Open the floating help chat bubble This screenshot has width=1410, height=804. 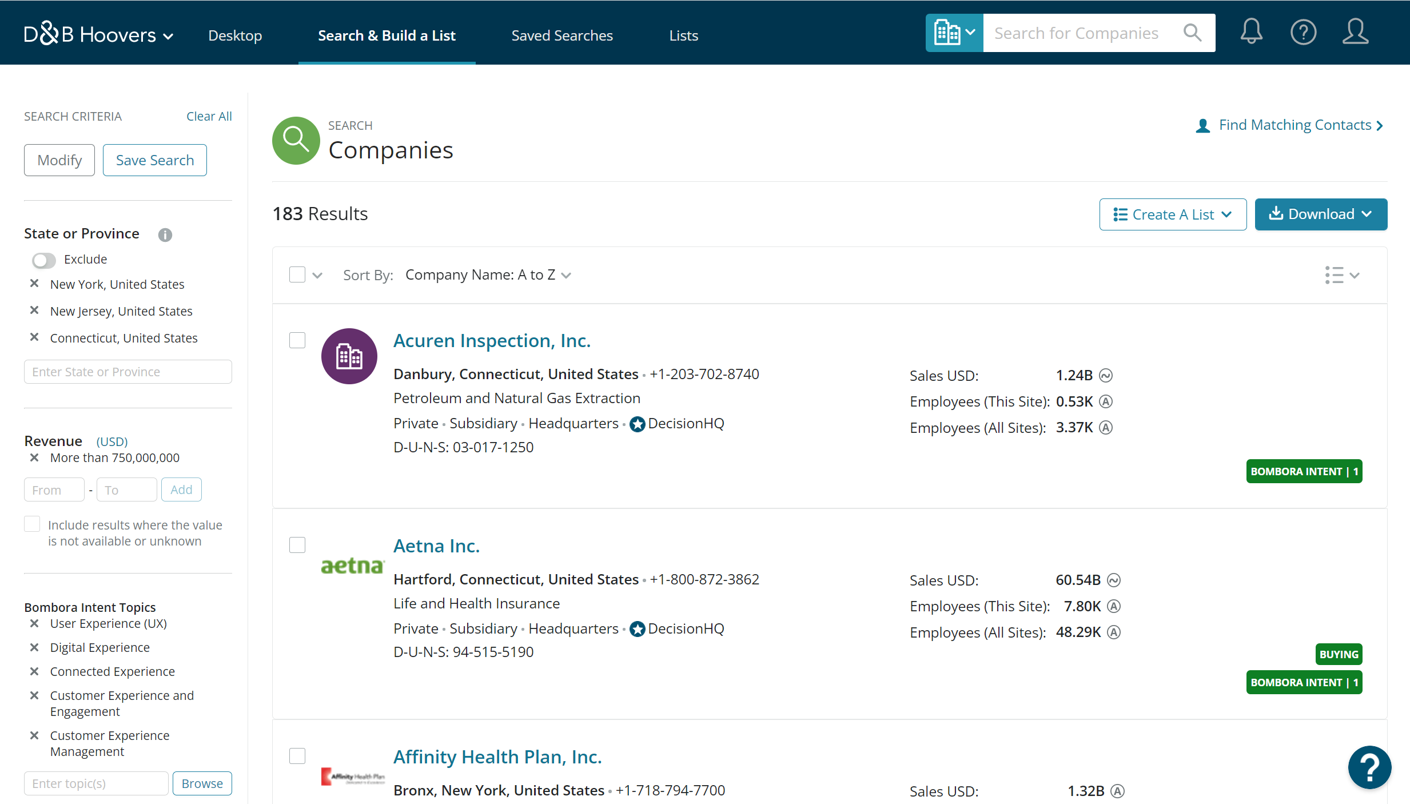[x=1369, y=767]
